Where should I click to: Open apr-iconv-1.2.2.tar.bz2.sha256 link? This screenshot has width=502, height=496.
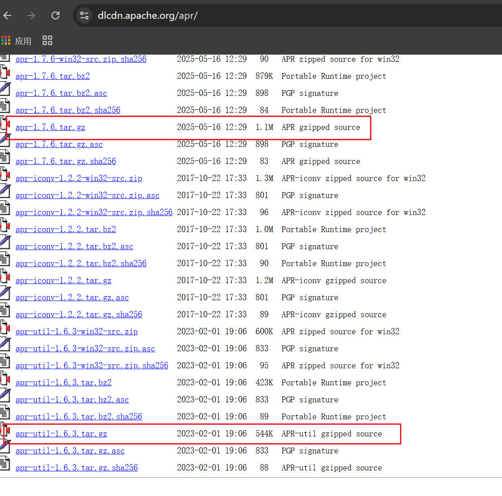coord(81,263)
